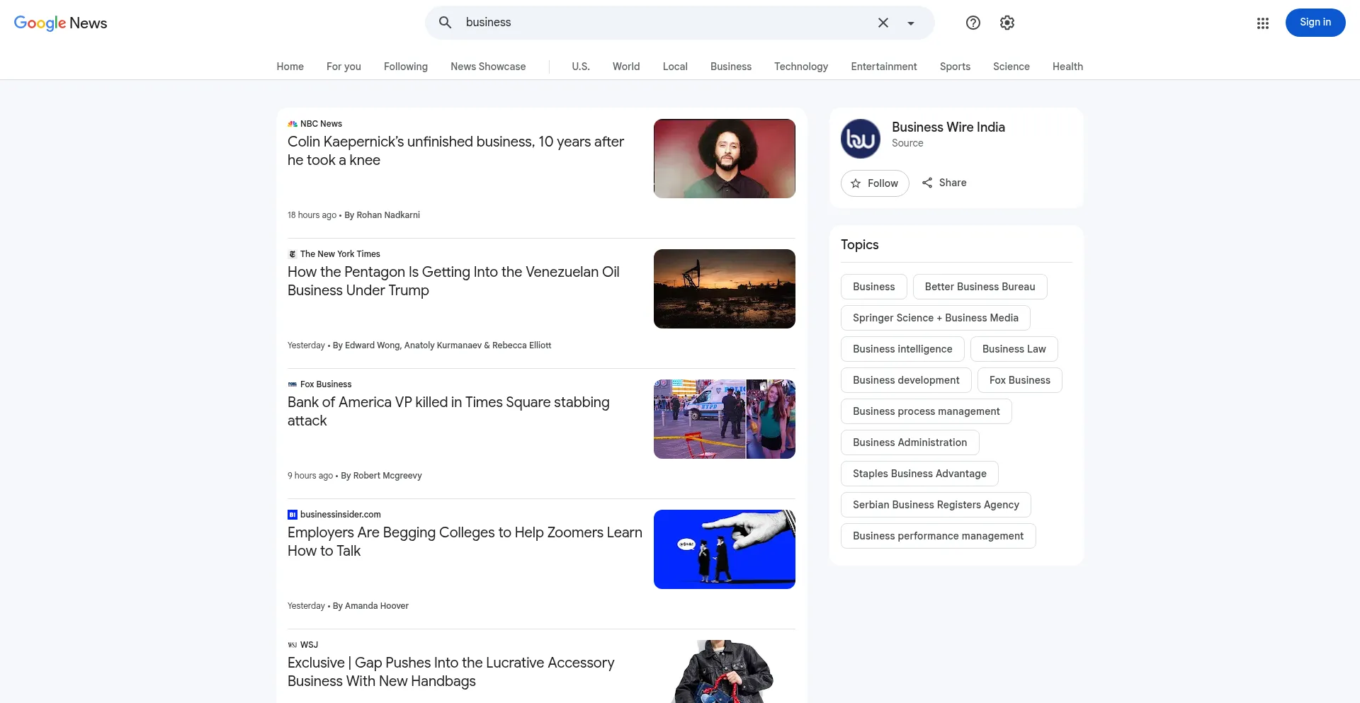This screenshot has width=1360, height=703.
Task: Open the Gap Lucrative Accessory Business article
Action: pyautogui.click(x=450, y=672)
